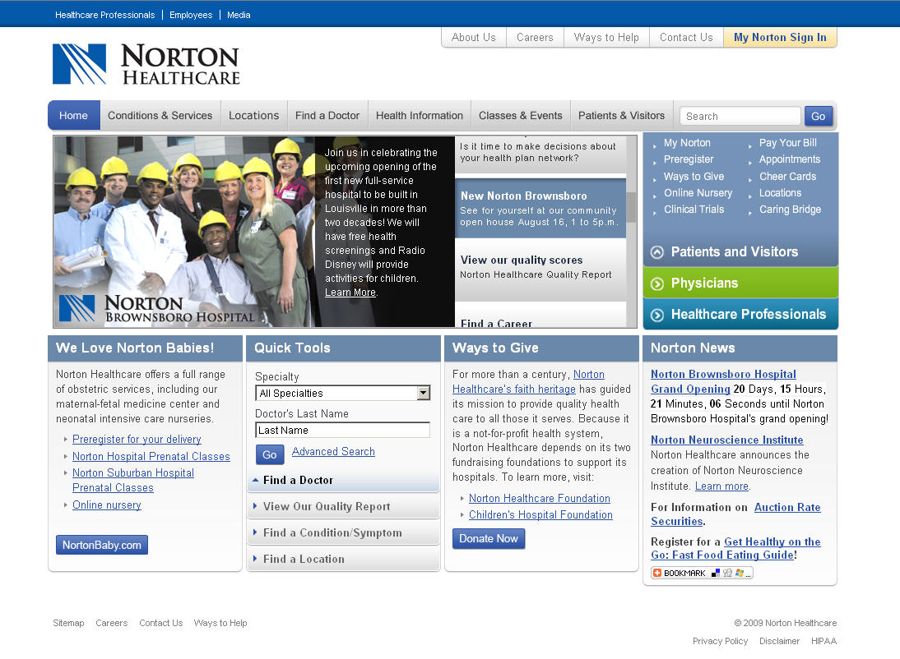The image size is (900, 659).
Task: Open the Ways to Give quick link
Action: coord(694,177)
